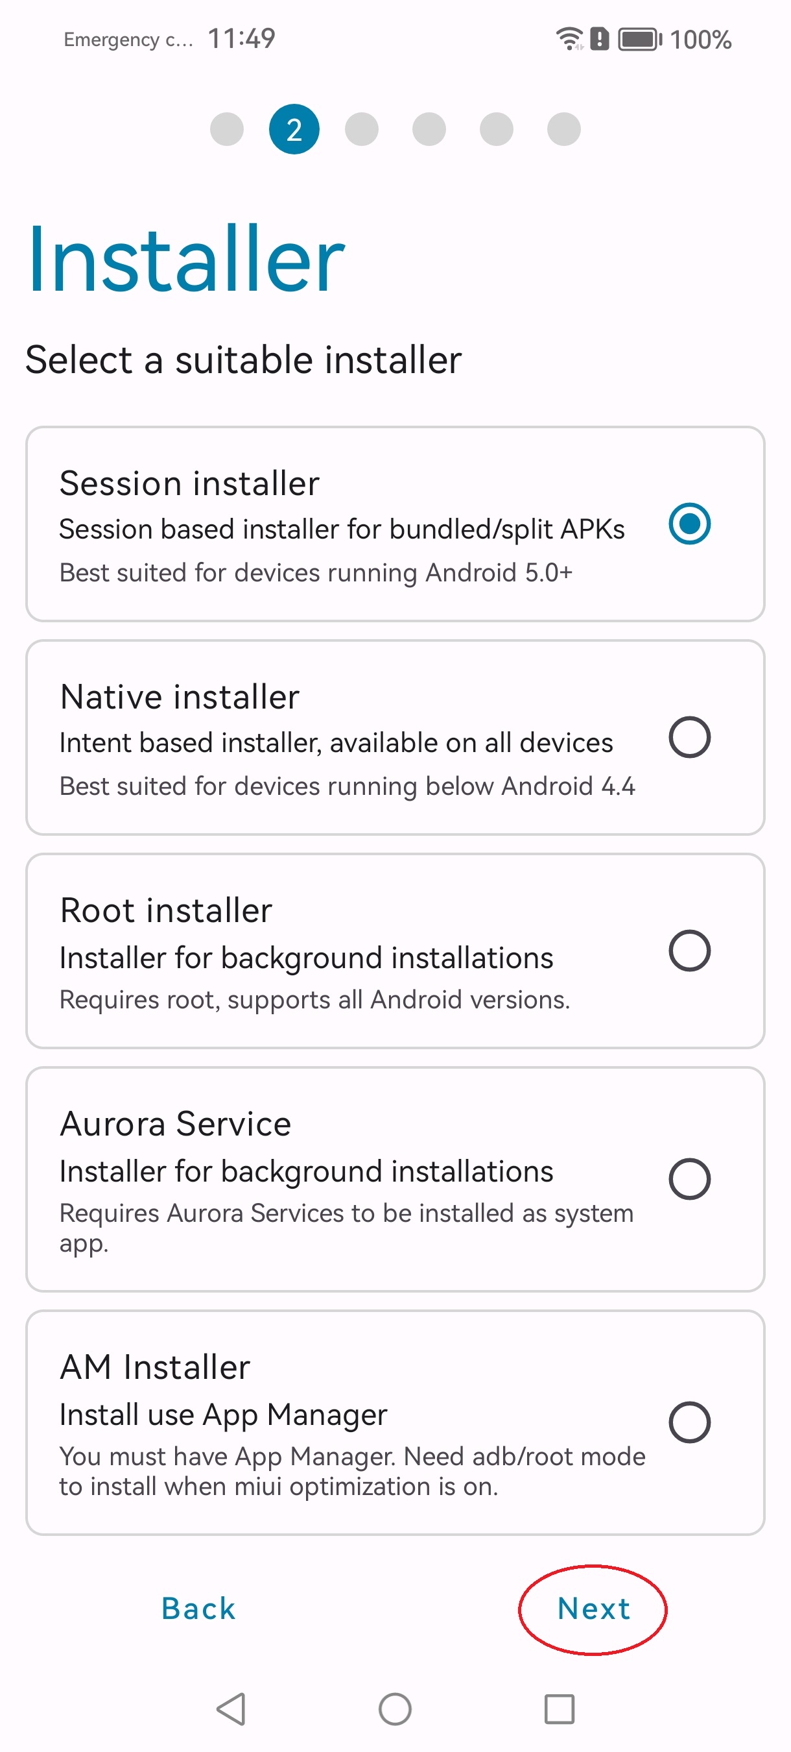Select the Session installer radio button
The image size is (791, 1752).
pos(690,524)
